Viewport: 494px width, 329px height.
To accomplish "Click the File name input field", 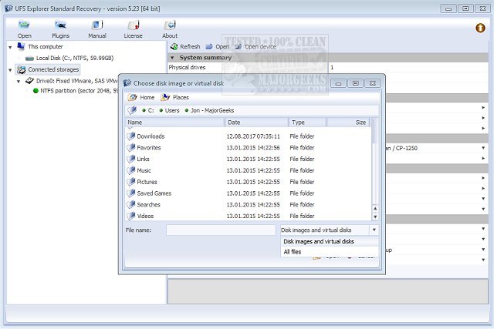I will pos(221,230).
